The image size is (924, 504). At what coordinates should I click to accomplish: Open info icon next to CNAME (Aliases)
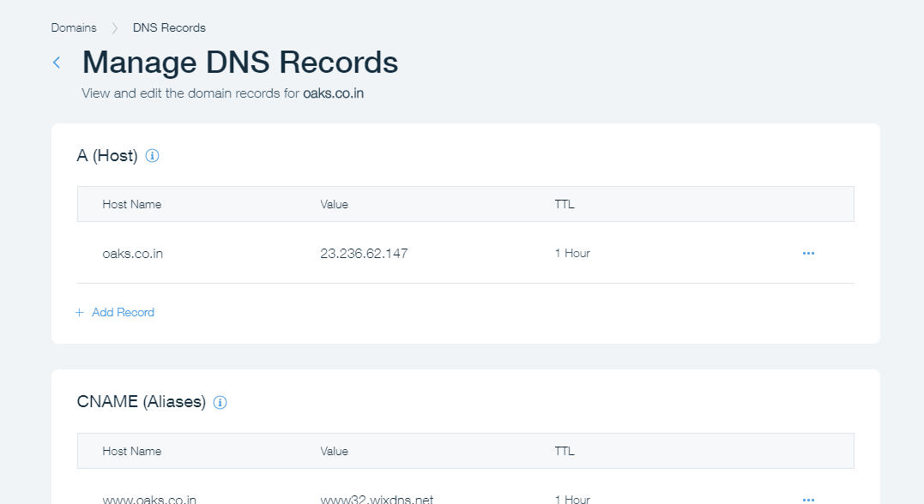[220, 403]
